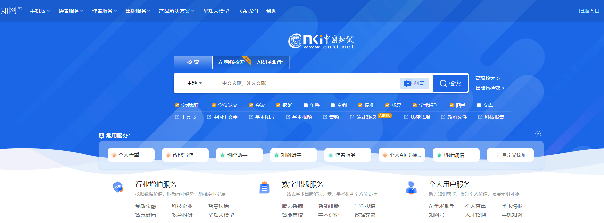
Task: Enable the 年鉴 checkbox
Action: click(x=306, y=105)
